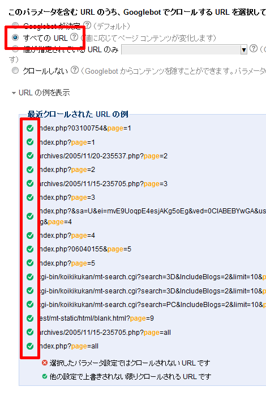Viewport: 266px width, 395px height.
Task: Click green check for index.php?03100754&page=1
Action: pyautogui.click(x=30, y=128)
